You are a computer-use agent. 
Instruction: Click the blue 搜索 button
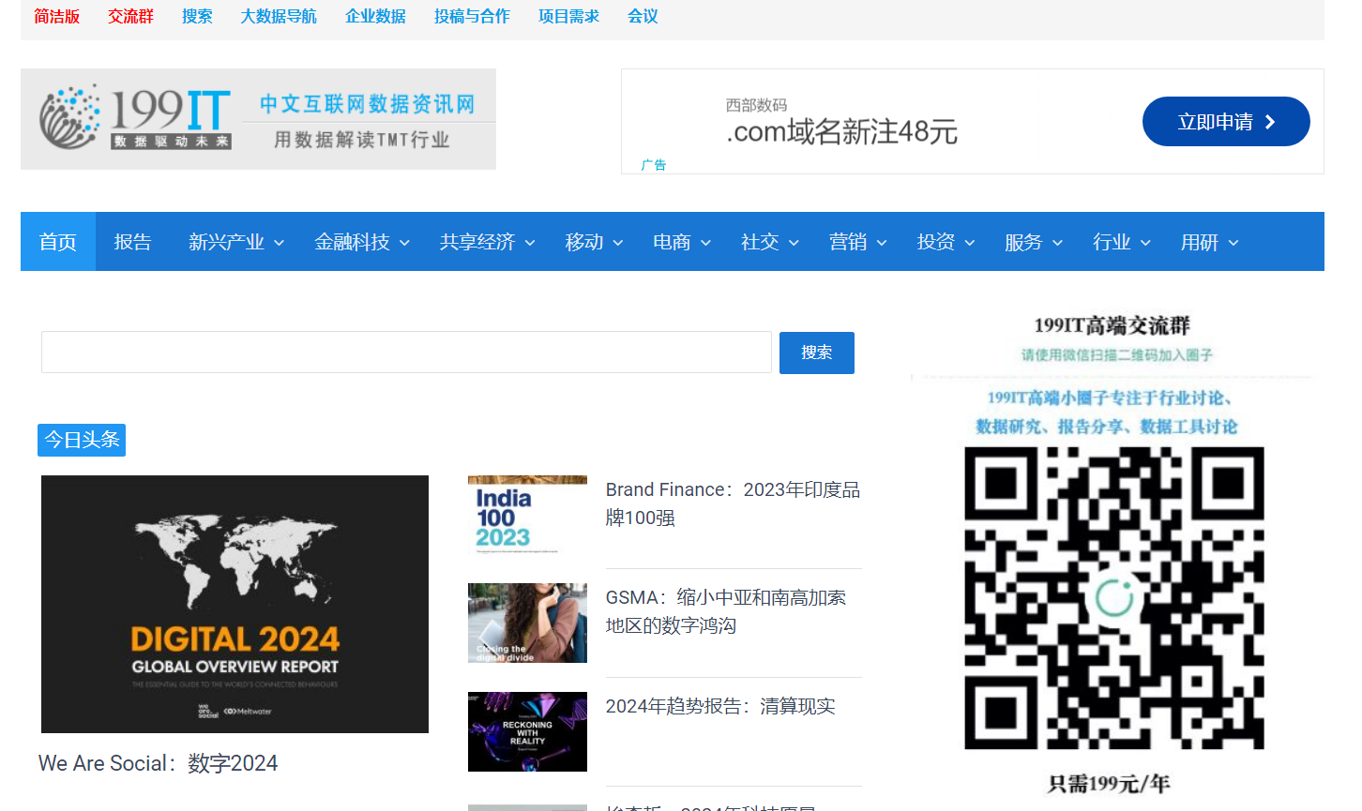817,353
